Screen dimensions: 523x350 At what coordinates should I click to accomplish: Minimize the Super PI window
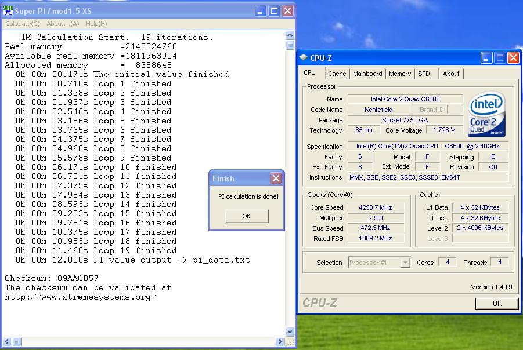click(x=261, y=11)
